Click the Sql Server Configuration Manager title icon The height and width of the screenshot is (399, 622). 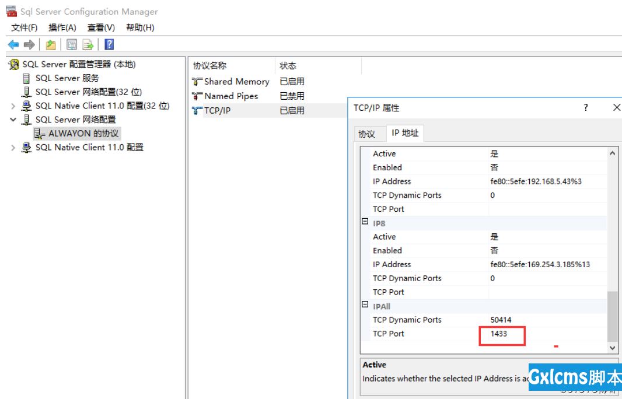tap(12, 12)
